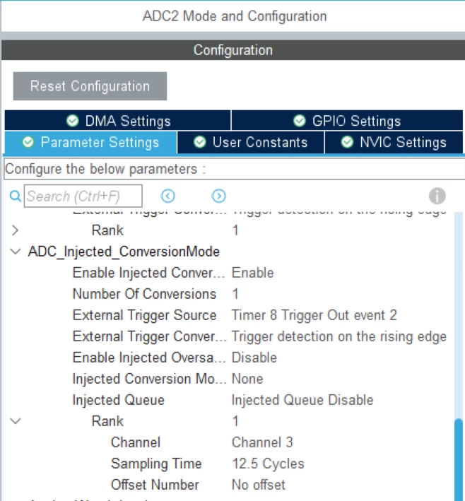This screenshot has width=465, height=501.
Task: Click the magnifier search icon
Action: coord(16,196)
